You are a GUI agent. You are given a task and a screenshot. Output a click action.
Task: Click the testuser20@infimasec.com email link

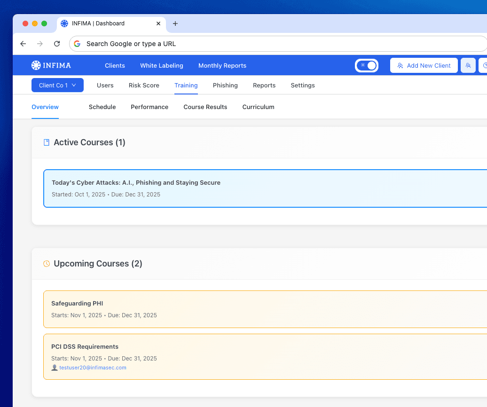tap(93, 368)
